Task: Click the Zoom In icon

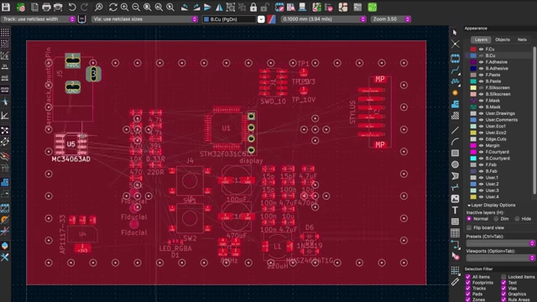Action: tap(124, 7)
